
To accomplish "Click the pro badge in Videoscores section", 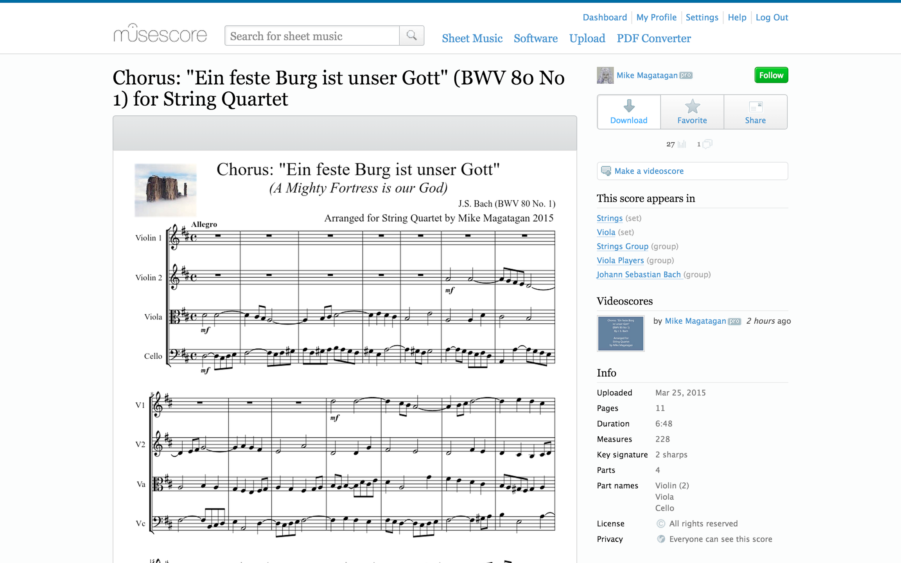I will [734, 321].
